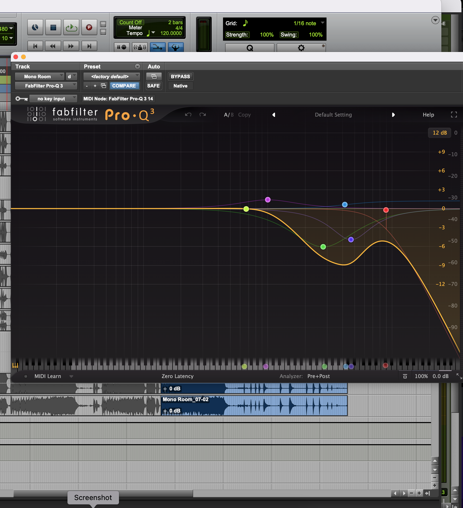Screen dimensions: 463x508
Task: Open the FabFilter Pro-Q 3 plugin selector
Action: pyautogui.click(x=46, y=86)
